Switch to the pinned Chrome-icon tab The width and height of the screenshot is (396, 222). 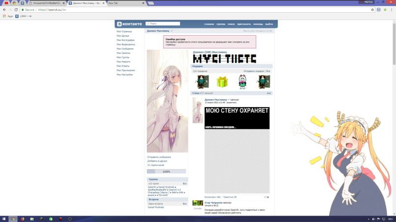click(x=14, y=3)
